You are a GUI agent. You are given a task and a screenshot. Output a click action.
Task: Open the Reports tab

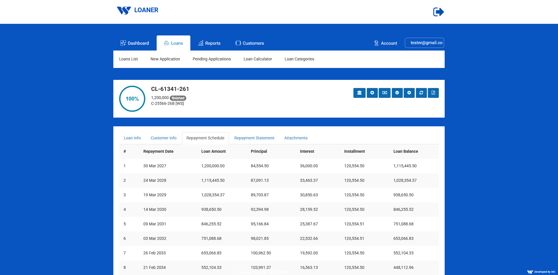(209, 43)
